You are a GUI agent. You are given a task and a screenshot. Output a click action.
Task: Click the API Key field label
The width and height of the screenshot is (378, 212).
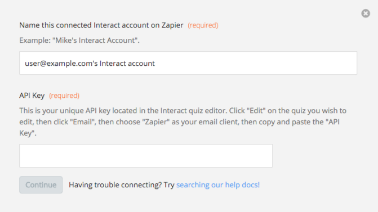tap(32, 96)
